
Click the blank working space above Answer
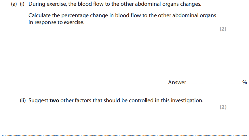pos(124,54)
